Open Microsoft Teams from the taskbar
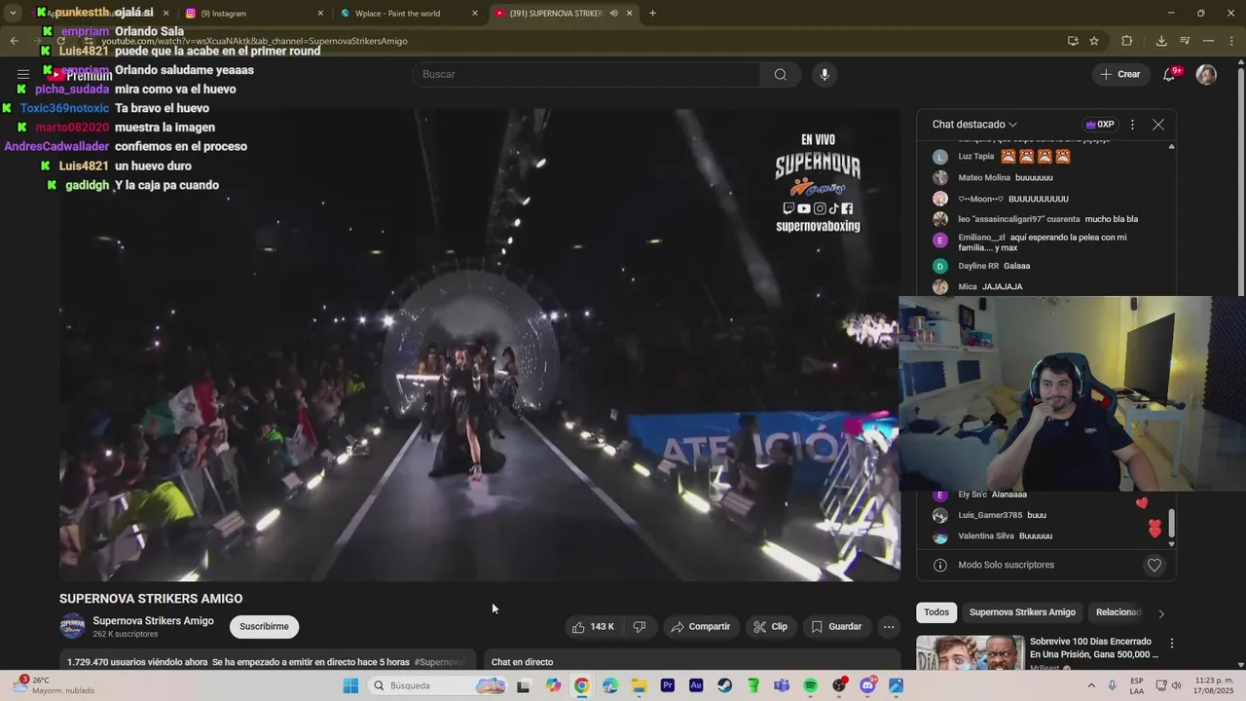Viewport: 1246px width, 701px height. tap(782, 685)
